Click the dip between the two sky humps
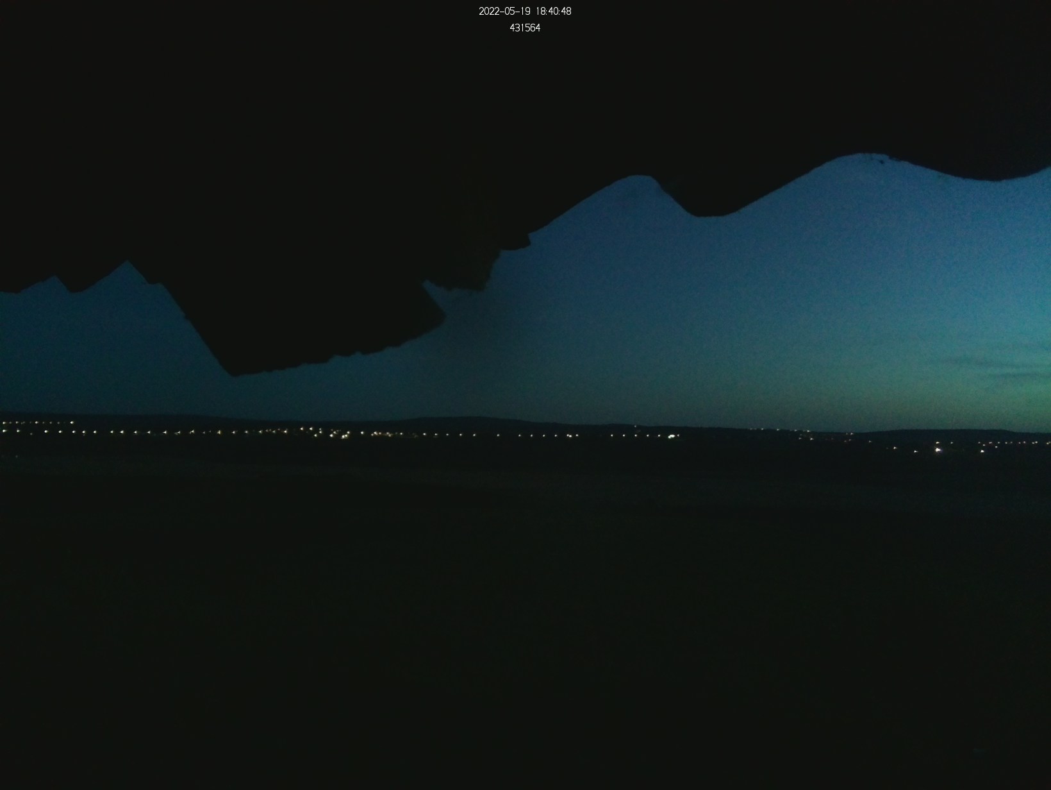Screen dimensions: 1051x790 pyautogui.click(x=702, y=215)
